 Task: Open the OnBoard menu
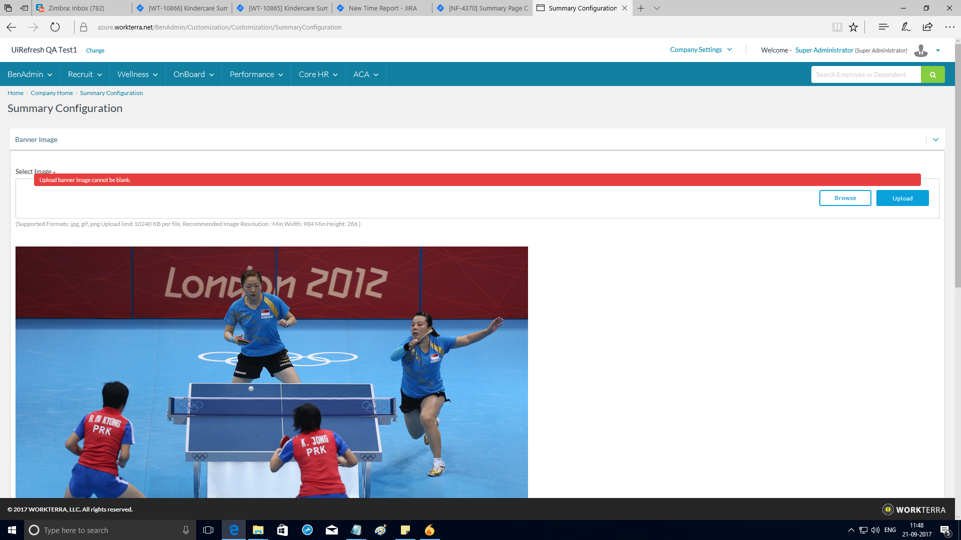194,74
